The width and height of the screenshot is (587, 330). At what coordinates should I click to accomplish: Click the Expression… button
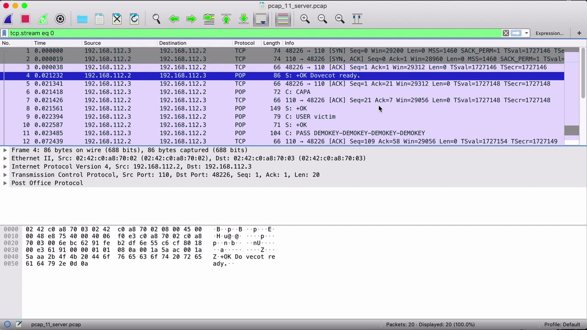549,33
